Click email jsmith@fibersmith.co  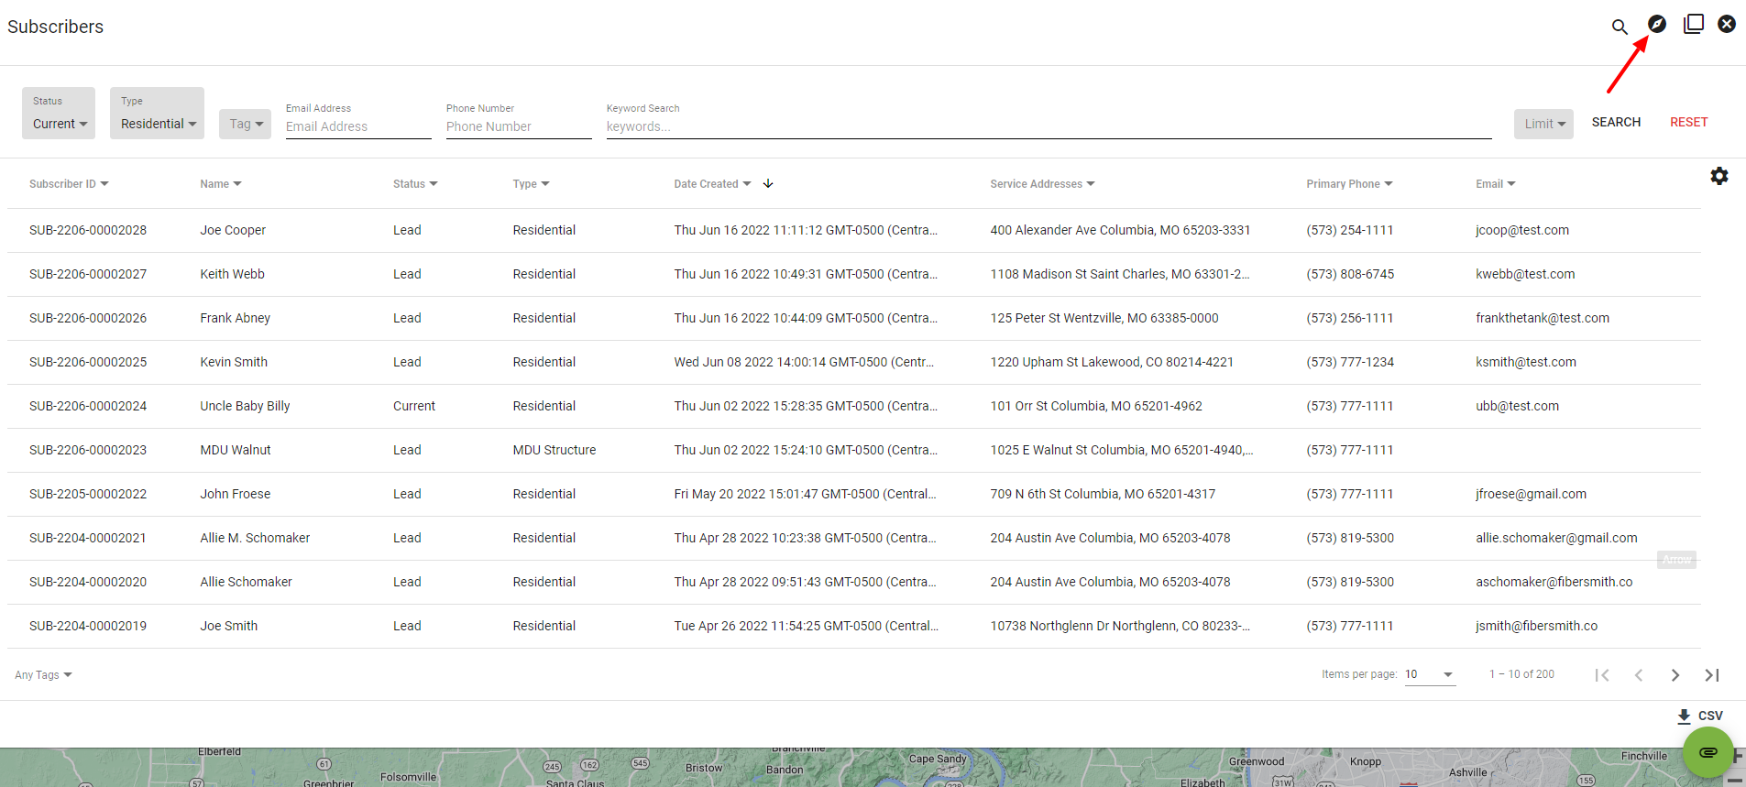pyautogui.click(x=1536, y=626)
